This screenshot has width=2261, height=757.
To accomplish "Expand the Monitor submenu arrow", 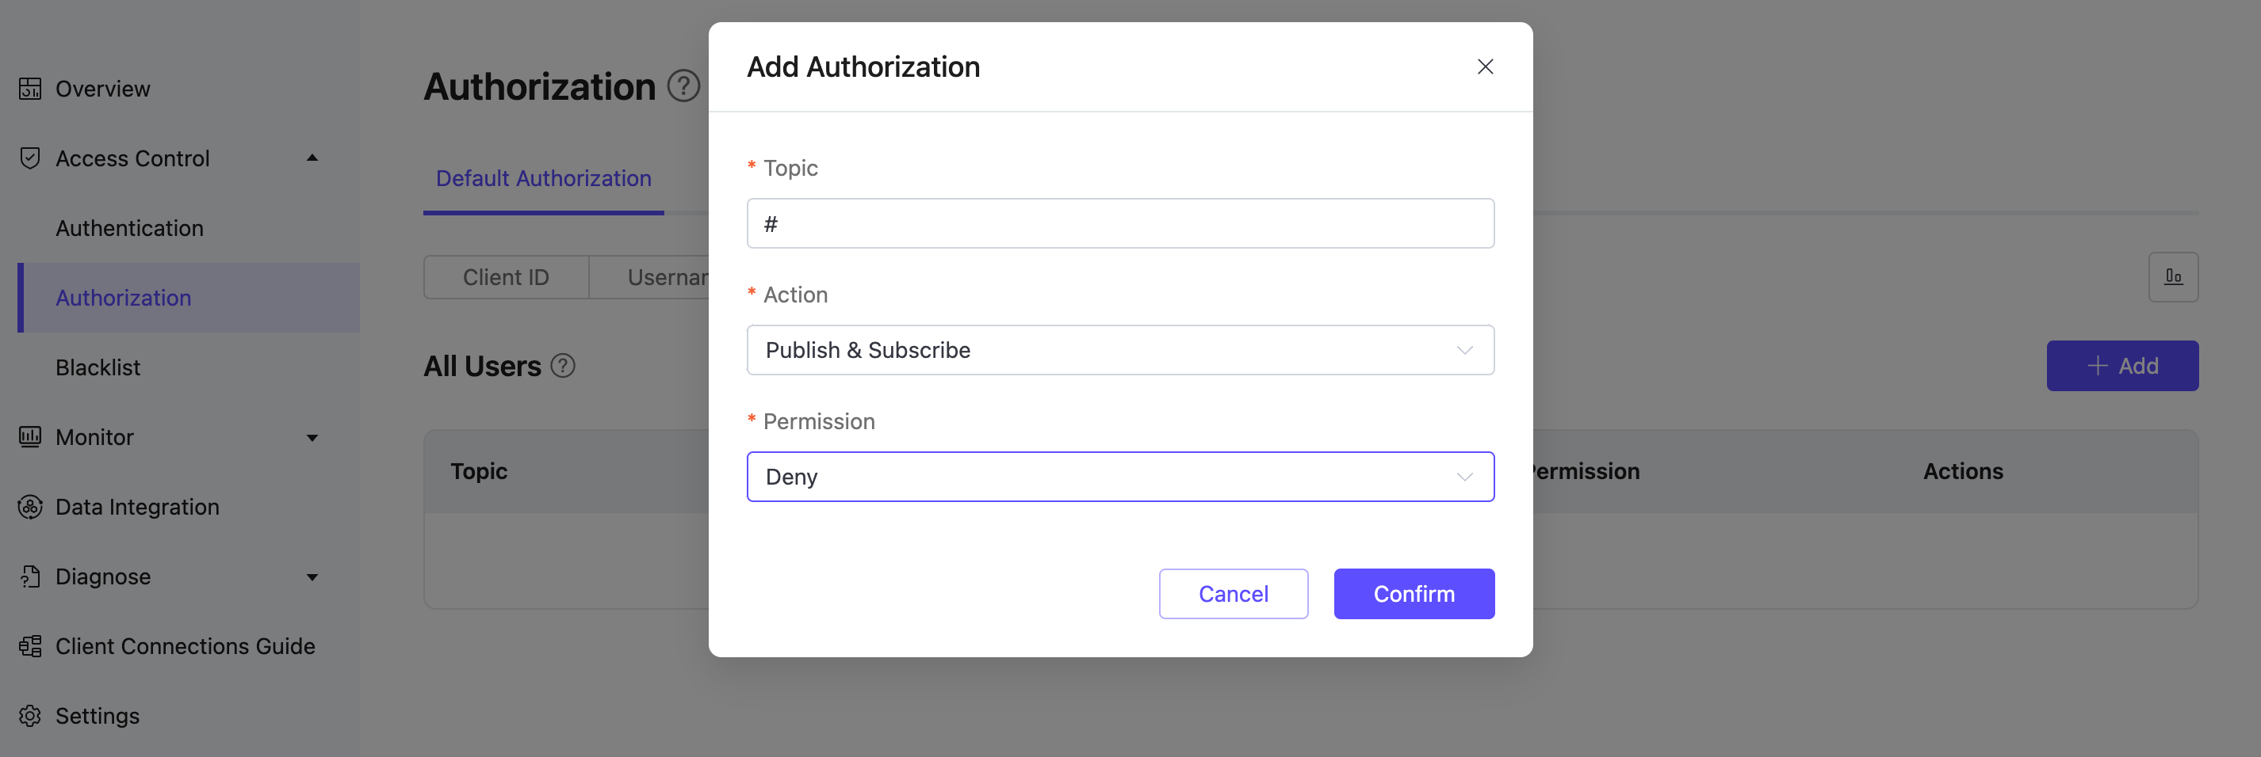I will pyautogui.click(x=312, y=438).
